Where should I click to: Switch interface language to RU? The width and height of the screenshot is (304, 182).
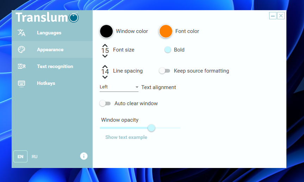pos(35,156)
